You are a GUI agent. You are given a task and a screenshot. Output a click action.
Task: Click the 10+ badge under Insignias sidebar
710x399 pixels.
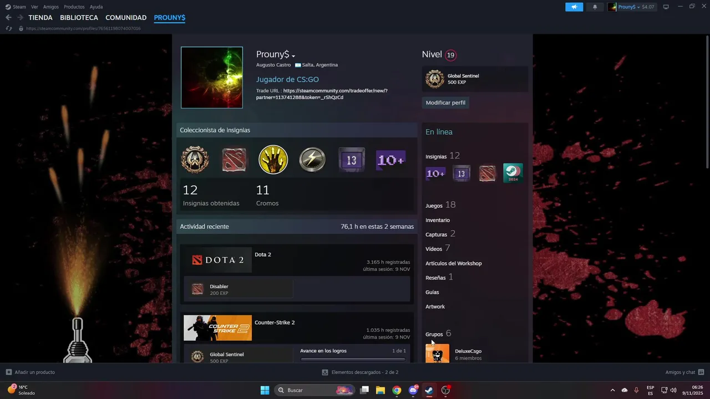[x=435, y=173]
